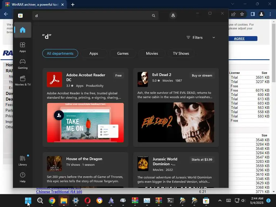Image resolution: width=276 pixels, height=207 pixels.
Task: Click Starts at $3.99 price button
Action: click(x=202, y=160)
